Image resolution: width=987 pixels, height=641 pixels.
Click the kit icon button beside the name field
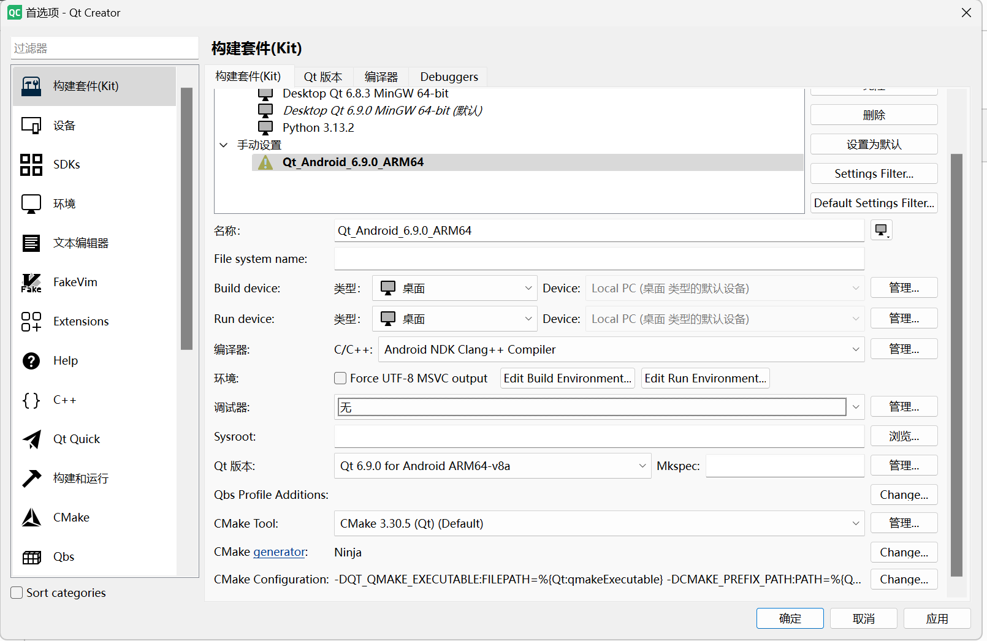882,230
